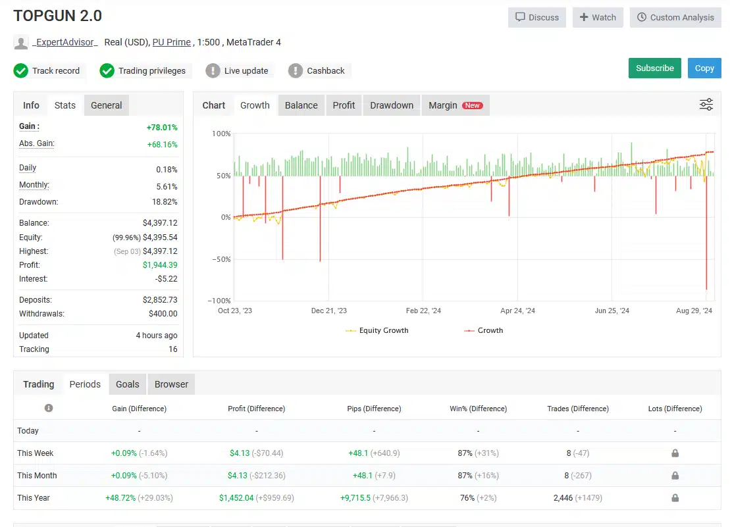Select the Margin chart tab
This screenshot has width=730, height=527.
456,105
